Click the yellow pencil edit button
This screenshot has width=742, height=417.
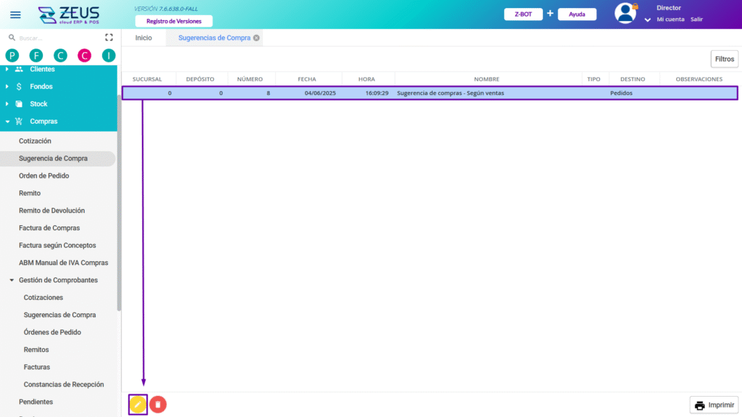tap(138, 405)
